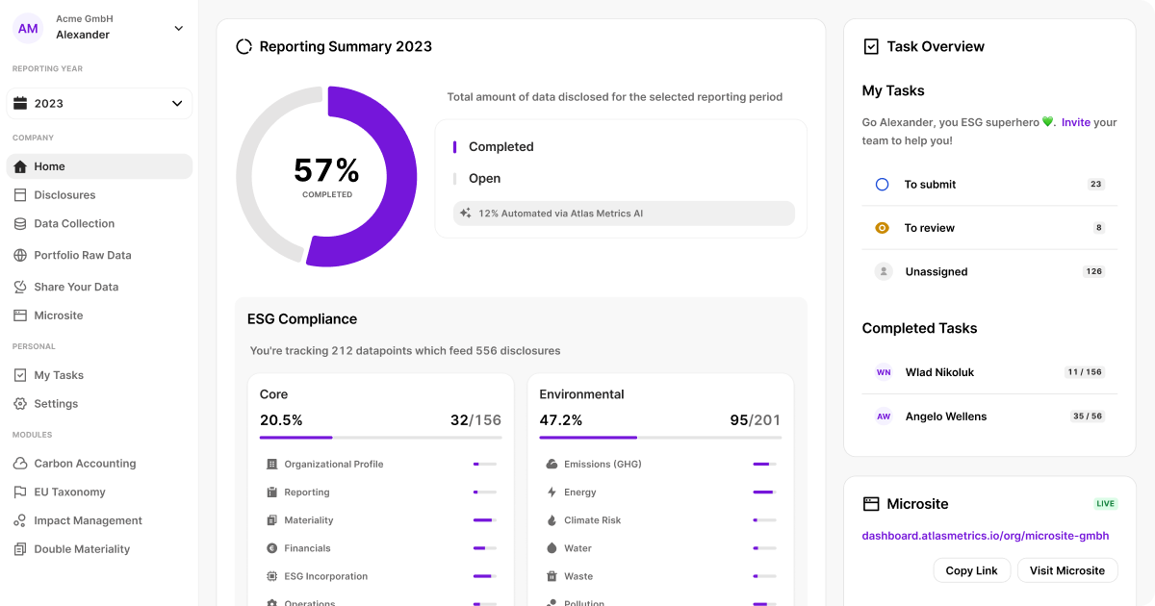Viewport: 1155px width, 606px height.
Task: Click the LIVE status badge
Action: pos(1105,504)
